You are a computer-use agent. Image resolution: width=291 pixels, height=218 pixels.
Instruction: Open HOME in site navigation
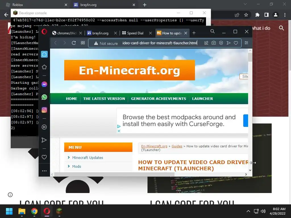(71, 98)
